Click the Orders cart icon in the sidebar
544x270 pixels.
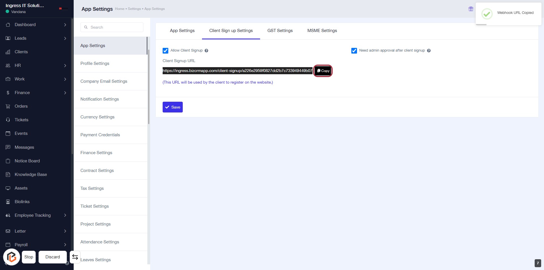click(x=8, y=106)
